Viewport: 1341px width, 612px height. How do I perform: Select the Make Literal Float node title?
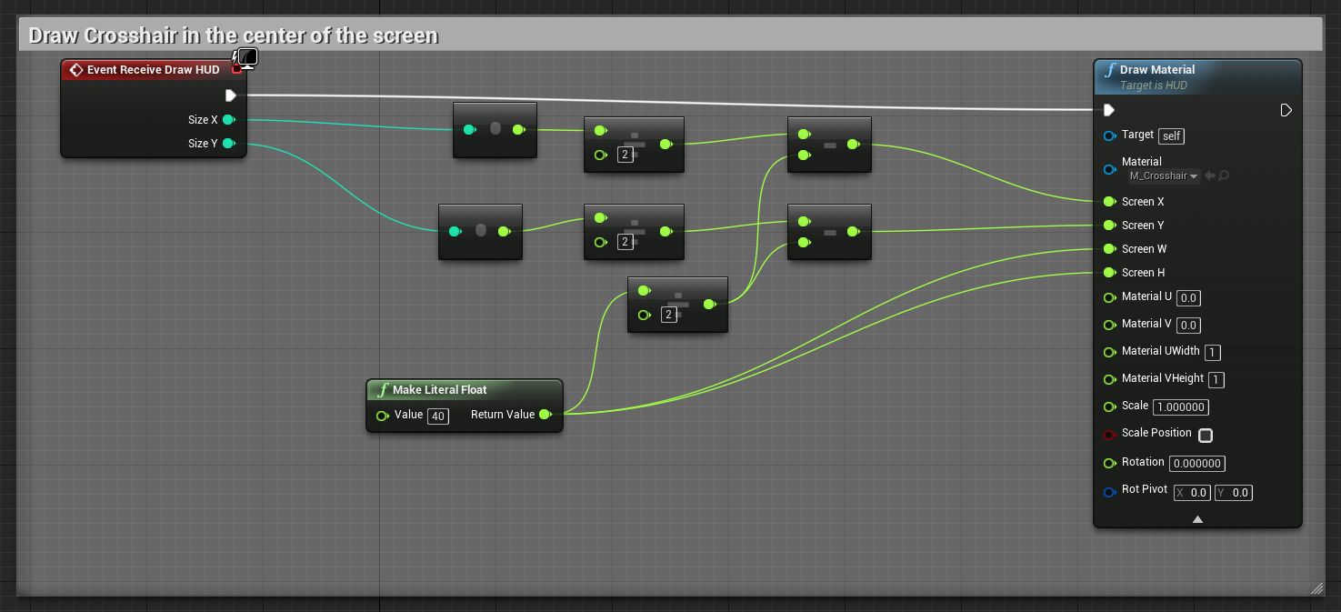pos(440,390)
